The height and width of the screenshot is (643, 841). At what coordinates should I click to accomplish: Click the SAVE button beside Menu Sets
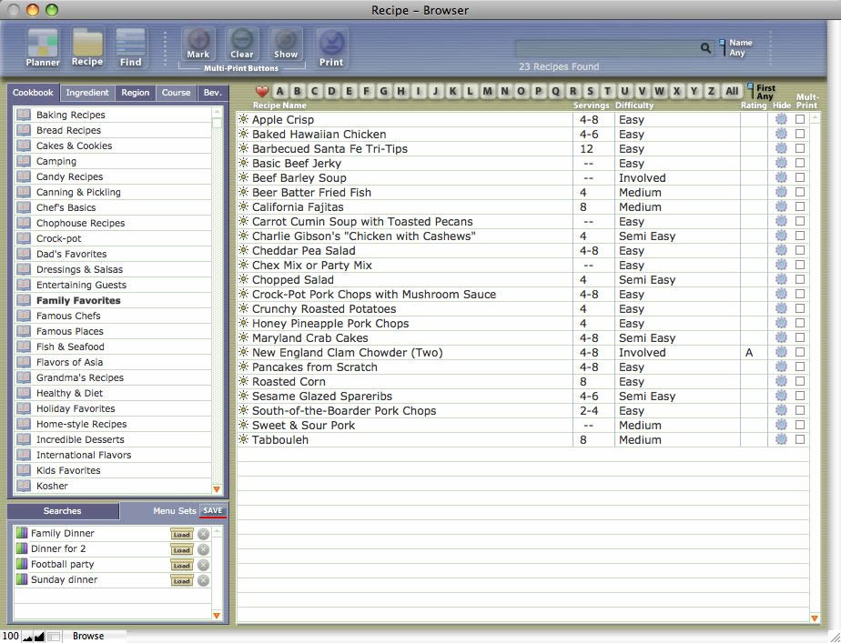point(213,511)
